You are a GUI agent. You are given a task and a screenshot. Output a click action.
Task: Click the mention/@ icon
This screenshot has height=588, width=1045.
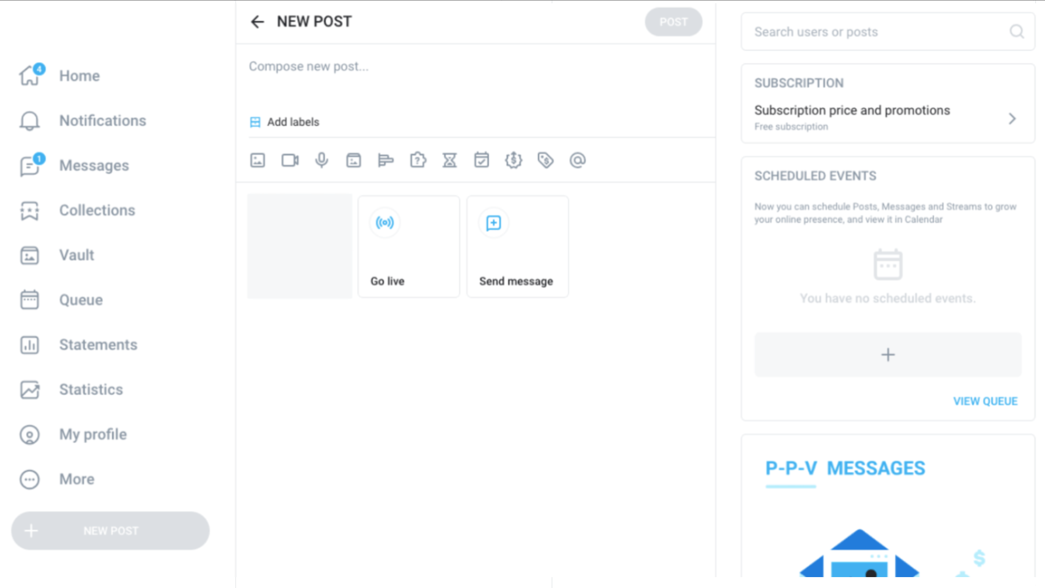(578, 160)
